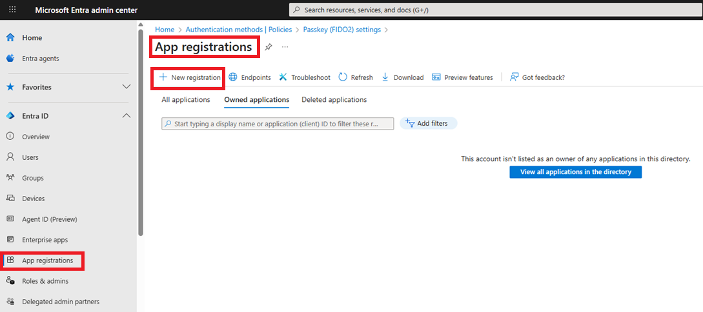This screenshot has height=312, width=703.
Task: Select the Owned applications tab
Action: click(x=256, y=100)
